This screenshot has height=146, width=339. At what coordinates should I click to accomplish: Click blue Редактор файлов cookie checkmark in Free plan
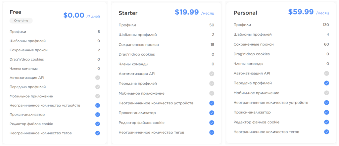(98, 124)
